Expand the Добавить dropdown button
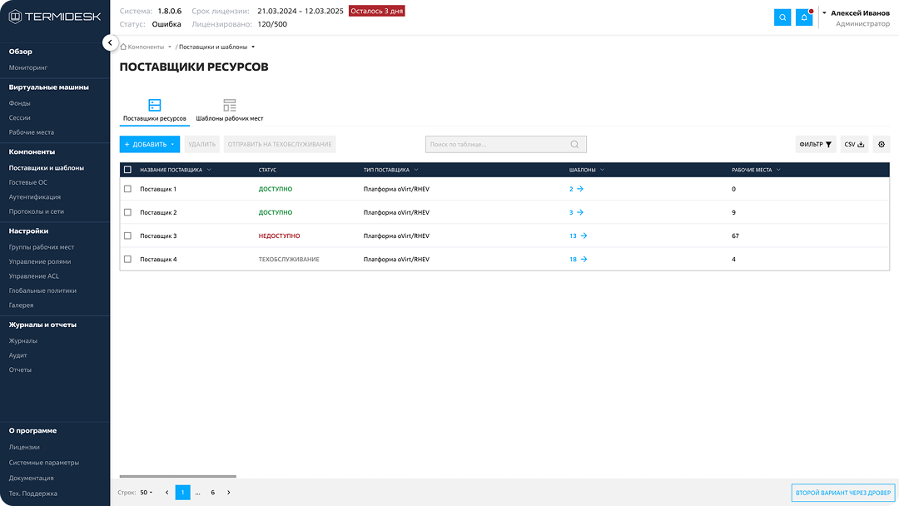This screenshot has width=899, height=506. click(150, 145)
